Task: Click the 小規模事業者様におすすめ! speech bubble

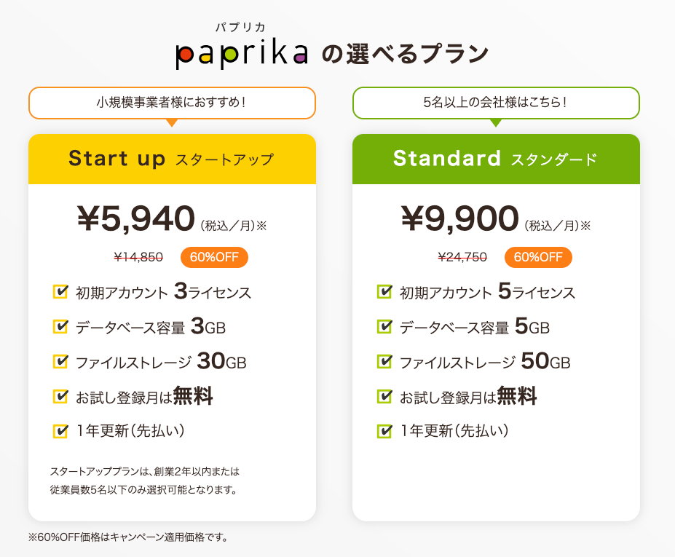Action: [172, 102]
